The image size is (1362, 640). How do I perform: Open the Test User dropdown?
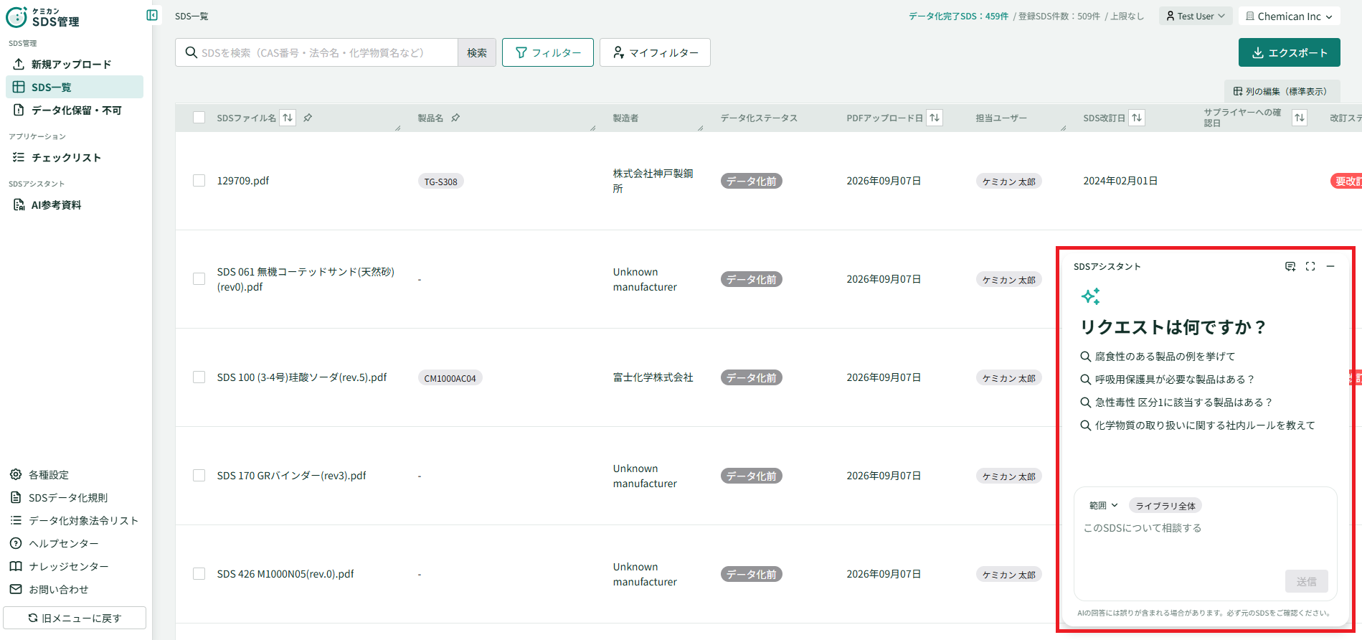click(x=1196, y=16)
